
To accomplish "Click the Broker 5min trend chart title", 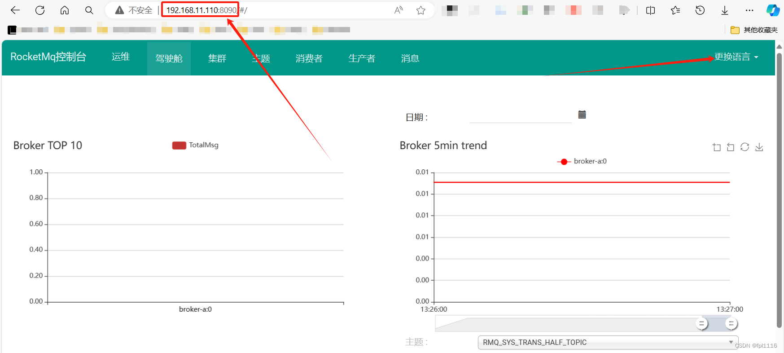I will (443, 146).
